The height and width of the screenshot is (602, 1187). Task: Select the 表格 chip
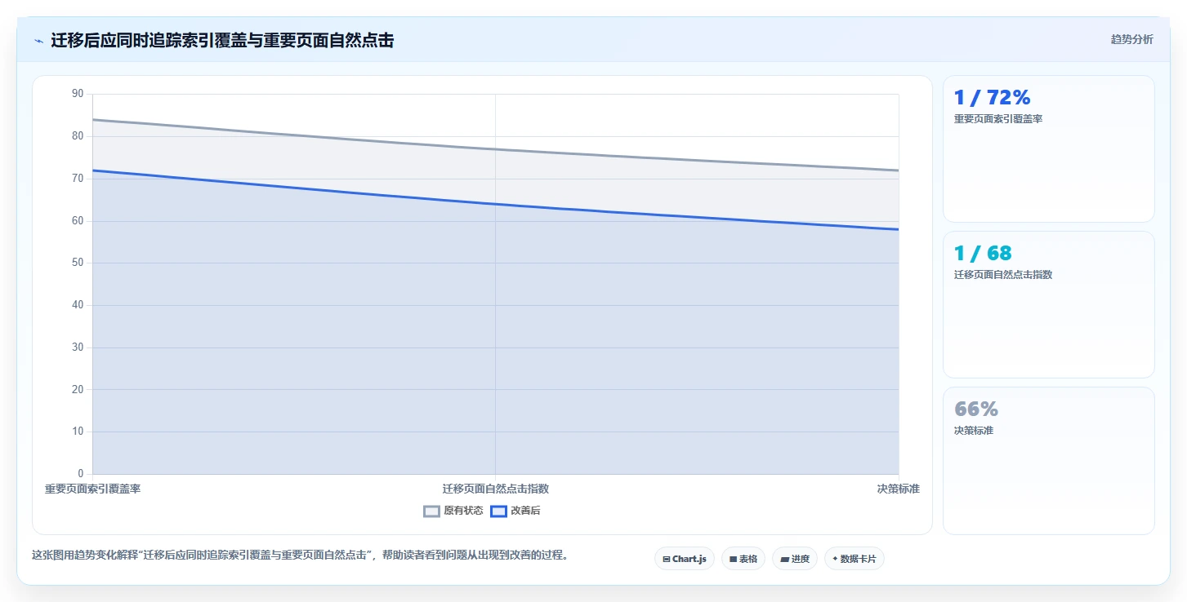coord(743,559)
